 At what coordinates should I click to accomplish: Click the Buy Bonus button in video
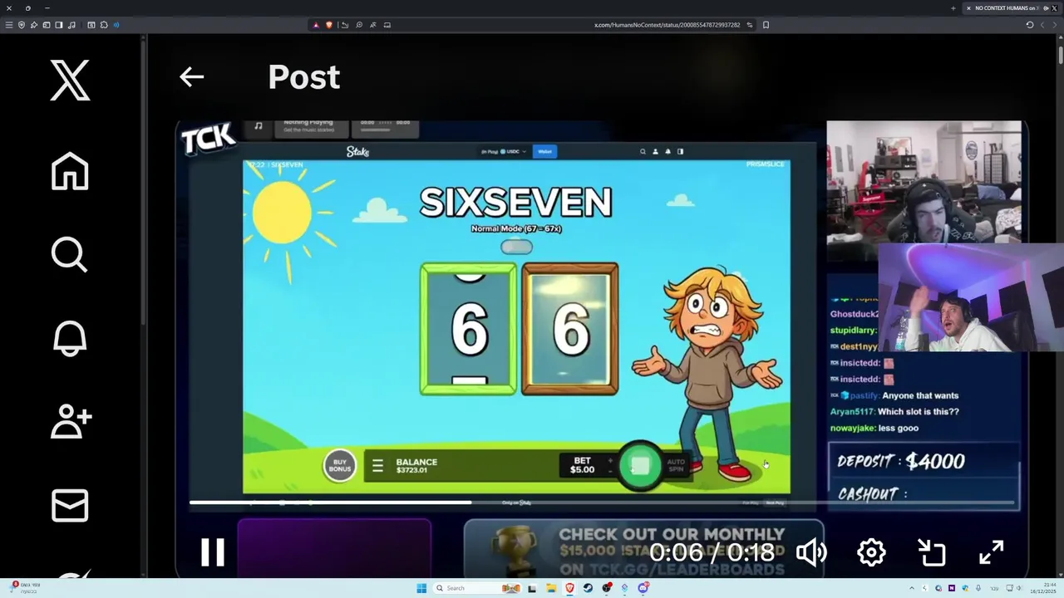tap(340, 466)
